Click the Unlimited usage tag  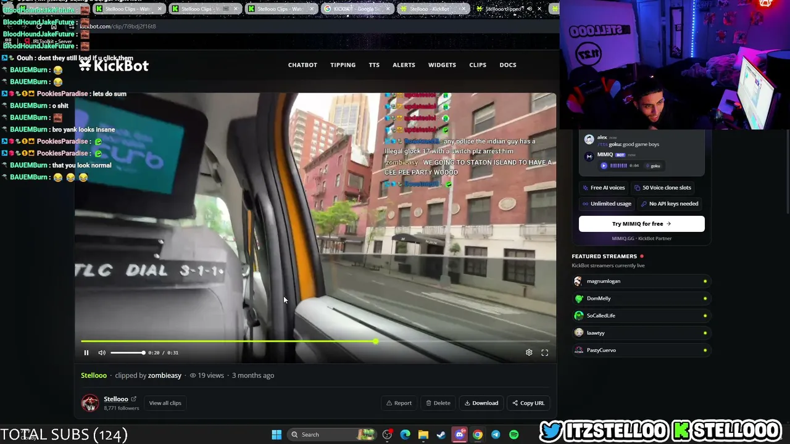tap(607, 203)
